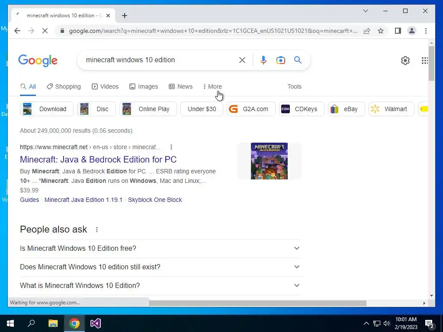Open Skyblock One Block link
443x332 pixels.
pos(155,200)
